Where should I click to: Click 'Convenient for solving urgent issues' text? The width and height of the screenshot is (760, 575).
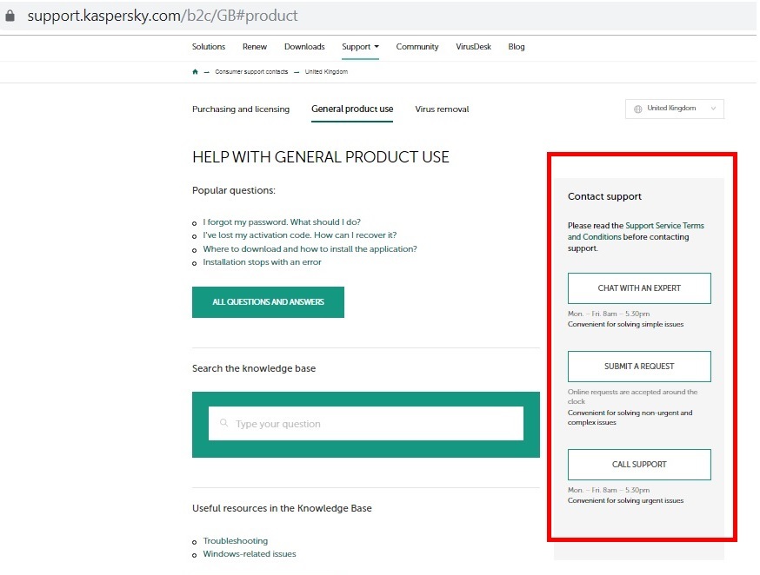[x=625, y=500]
